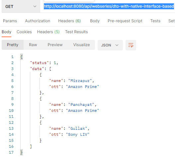Switch the response view to Raw
Image resolution: width=175 pixels, height=157 pixels.
click(33, 45)
